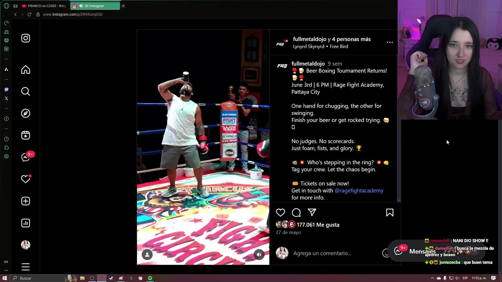Image resolution: width=502 pixels, height=282 pixels.
Task: Open Twitch in the Opera sidebar
Action: 6,90
